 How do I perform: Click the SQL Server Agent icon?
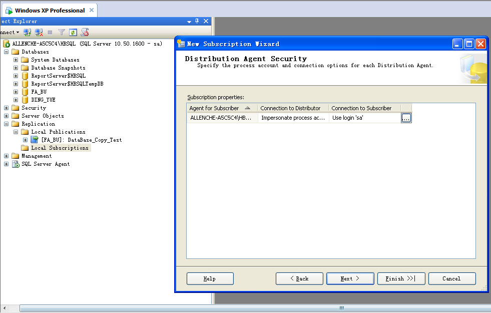pyautogui.click(x=16, y=164)
